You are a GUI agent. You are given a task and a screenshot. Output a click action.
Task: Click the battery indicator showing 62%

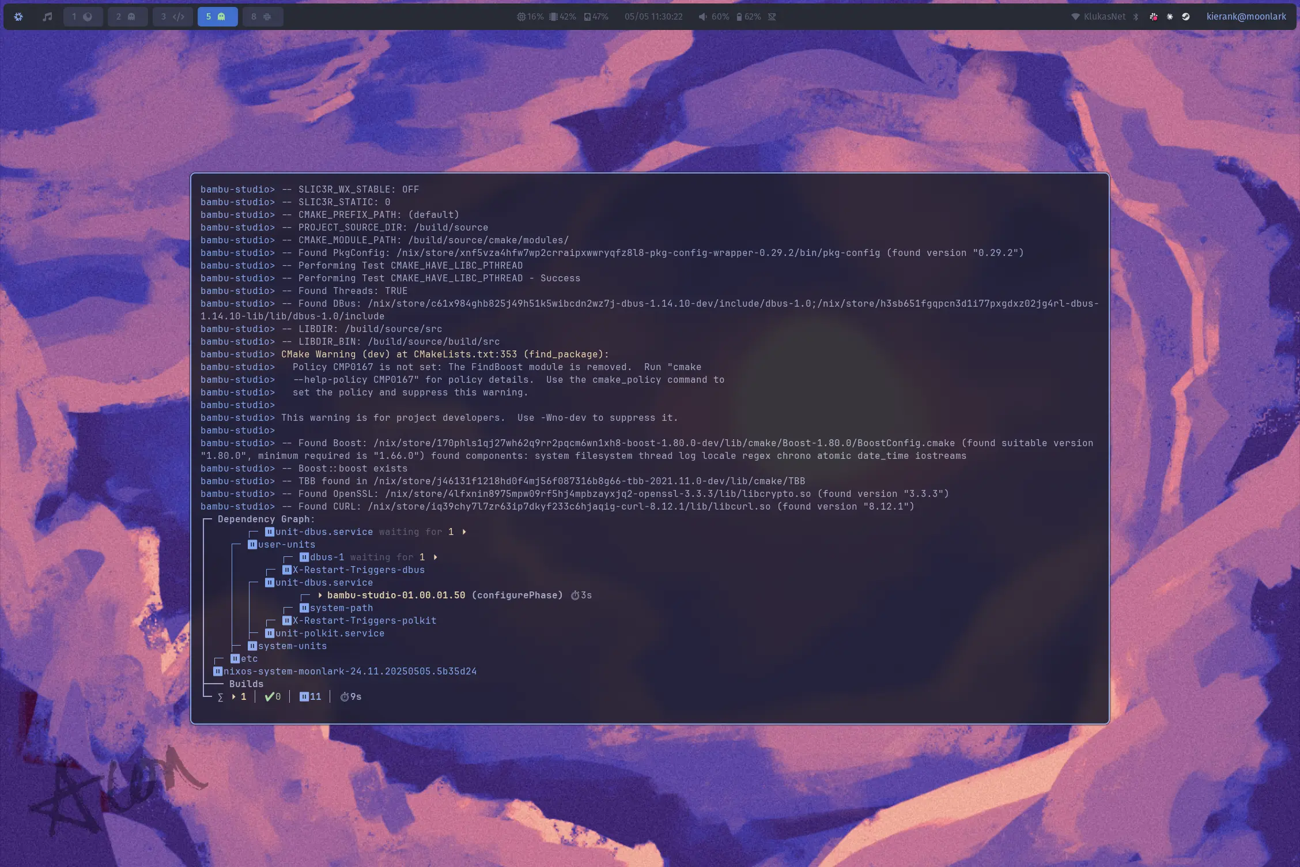tap(749, 17)
